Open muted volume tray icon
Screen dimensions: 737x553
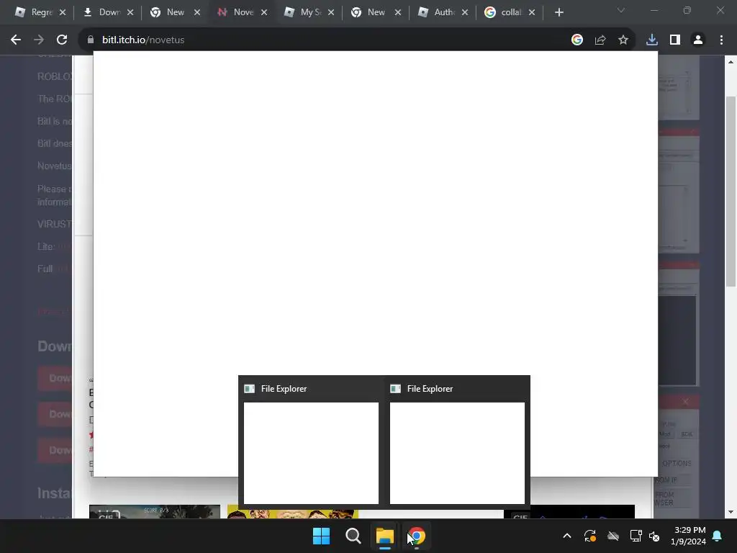(654, 536)
